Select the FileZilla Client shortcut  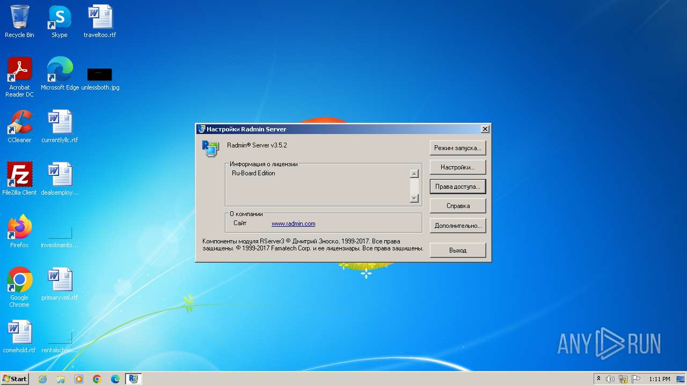19,179
